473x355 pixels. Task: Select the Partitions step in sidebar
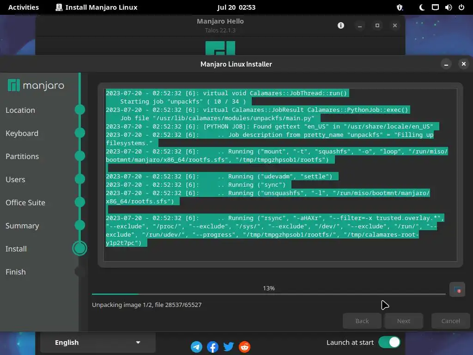click(22, 156)
